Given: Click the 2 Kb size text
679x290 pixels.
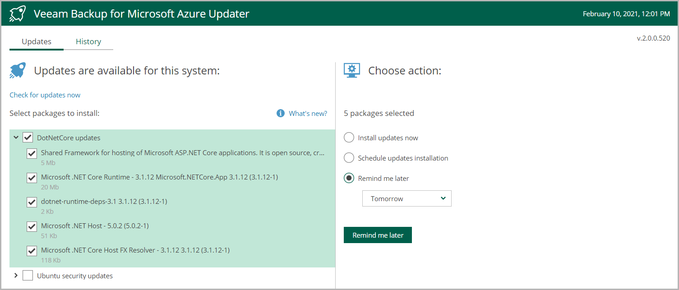Looking at the screenshot, I should tap(48, 212).
